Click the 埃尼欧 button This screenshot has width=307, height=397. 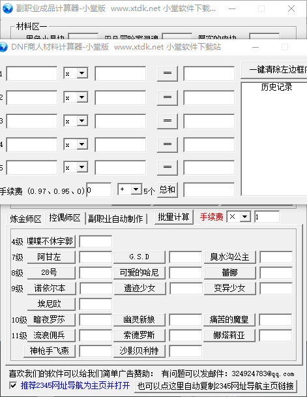tap(51, 304)
